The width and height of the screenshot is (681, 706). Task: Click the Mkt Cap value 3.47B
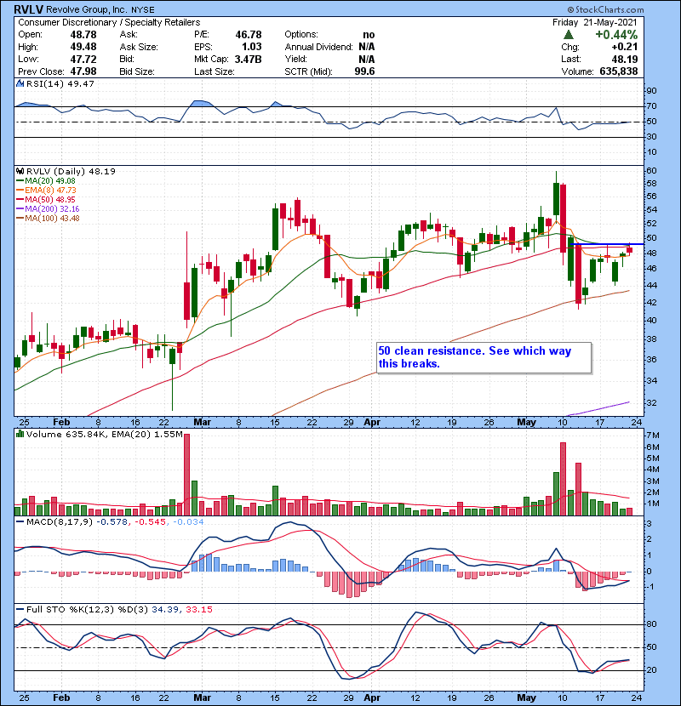248,59
